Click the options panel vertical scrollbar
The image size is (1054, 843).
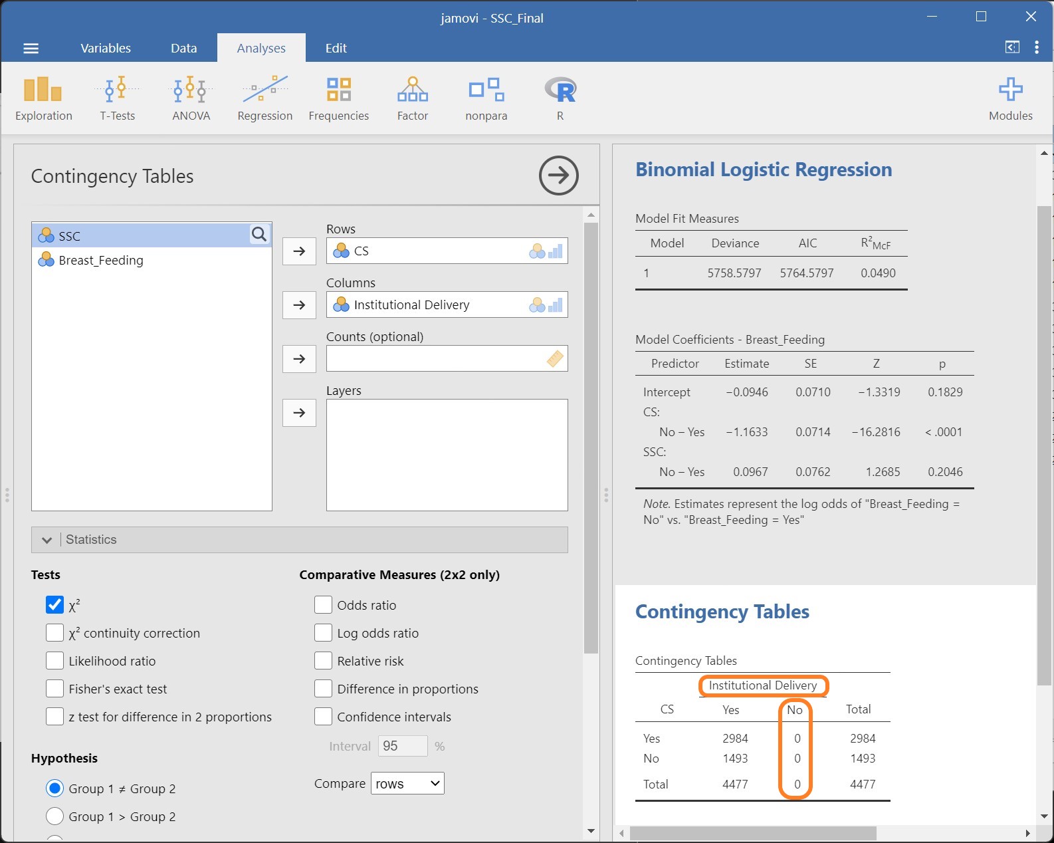(591, 437)
